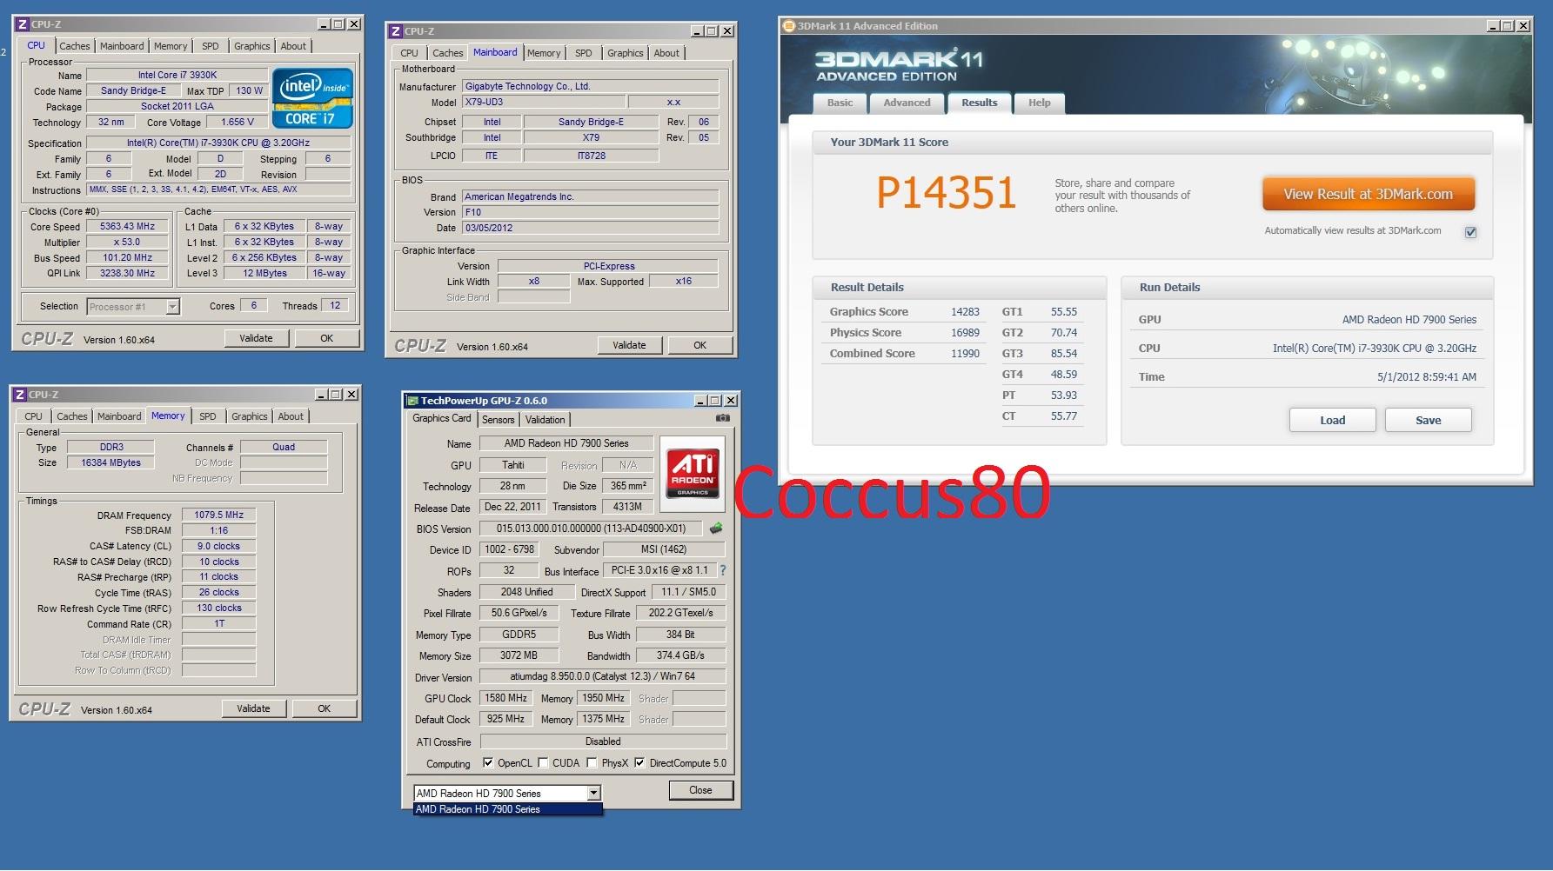Click the mainboard Model field X79-UD3

(543, 102)
